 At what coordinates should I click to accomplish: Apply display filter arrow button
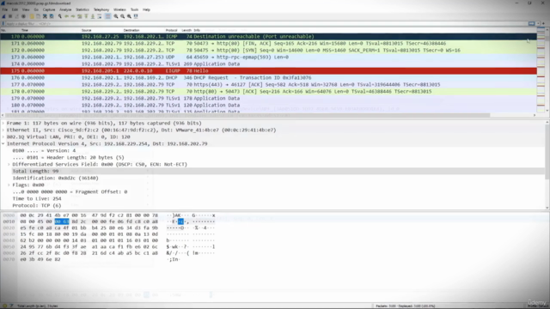pos(532,23)
